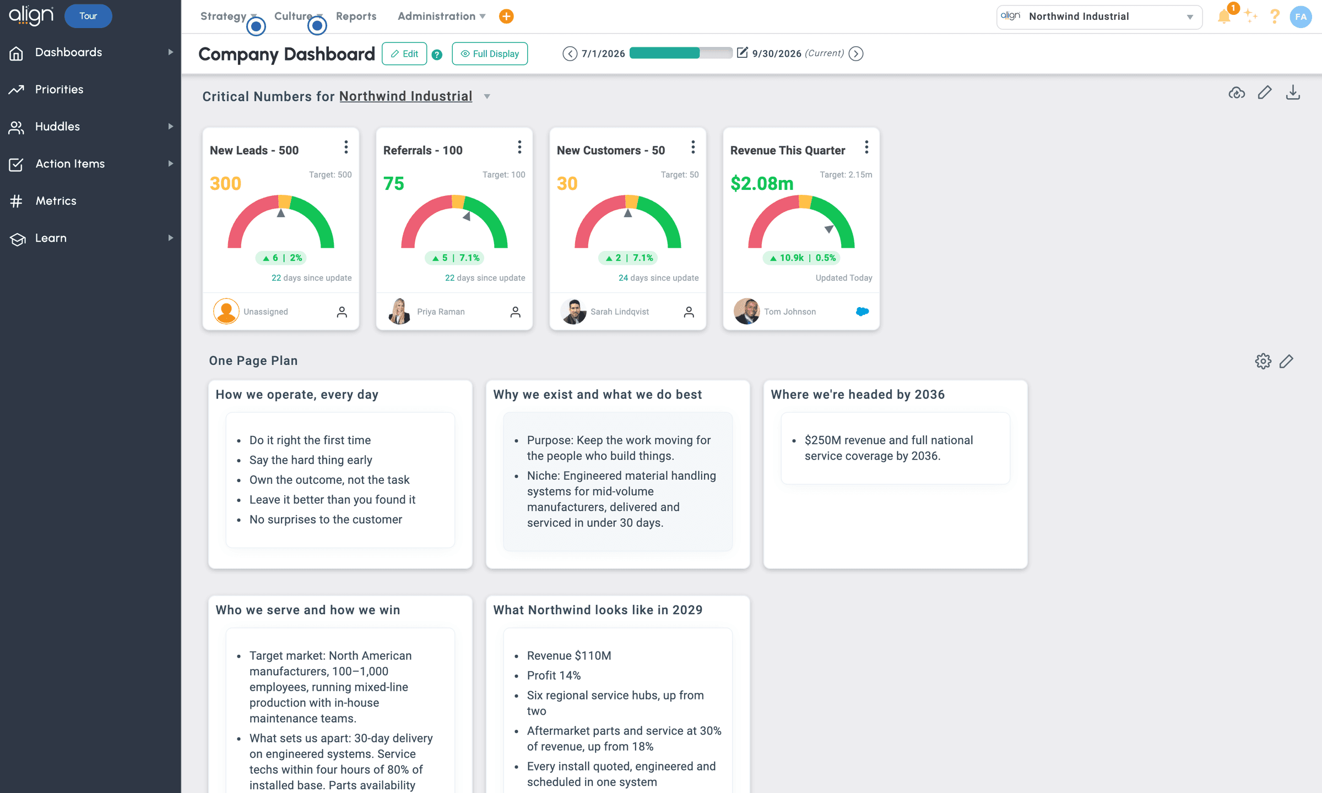Click the Referrals value 75
Screen dimensions: 1322x793
(394, 183)
